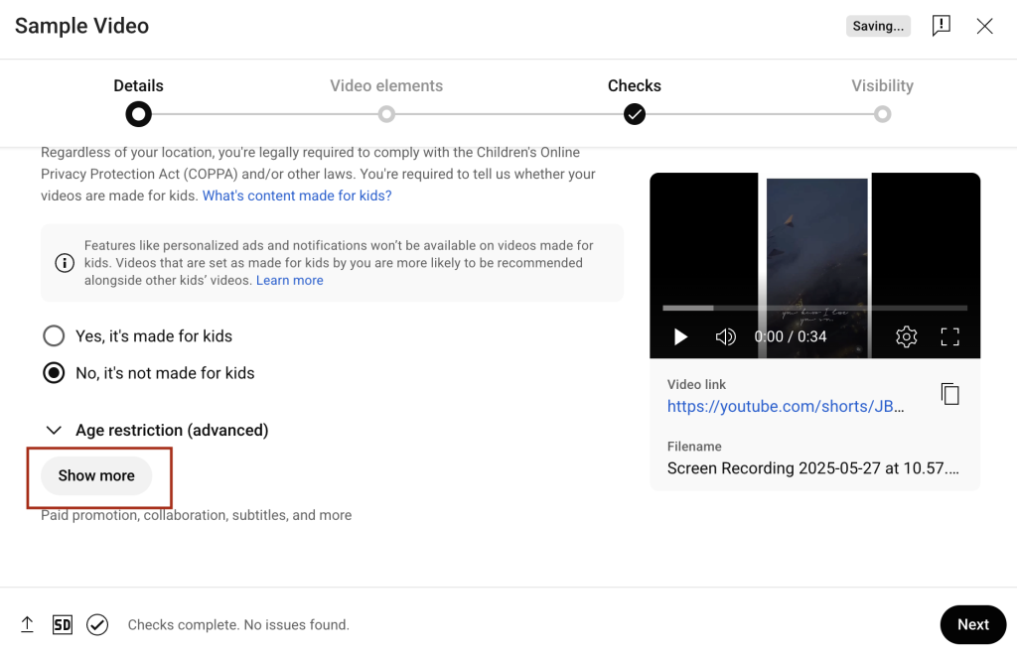Open the youtube.com/shorts video link
This screenshot has width=1017, height=653.
786,406
